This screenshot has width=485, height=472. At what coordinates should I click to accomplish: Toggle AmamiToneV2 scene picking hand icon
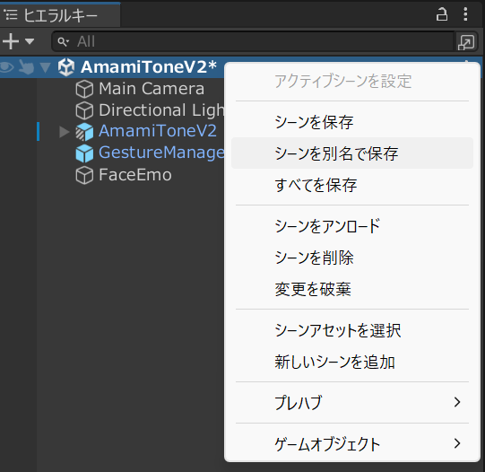click(x=26, y=67)
